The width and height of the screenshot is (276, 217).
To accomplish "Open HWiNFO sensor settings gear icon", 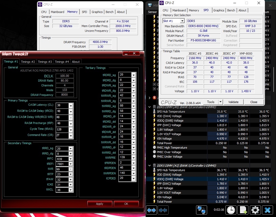I will pos(255,210).
